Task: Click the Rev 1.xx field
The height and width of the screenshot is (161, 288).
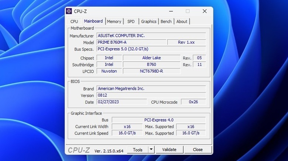Action: click(186, 42)
